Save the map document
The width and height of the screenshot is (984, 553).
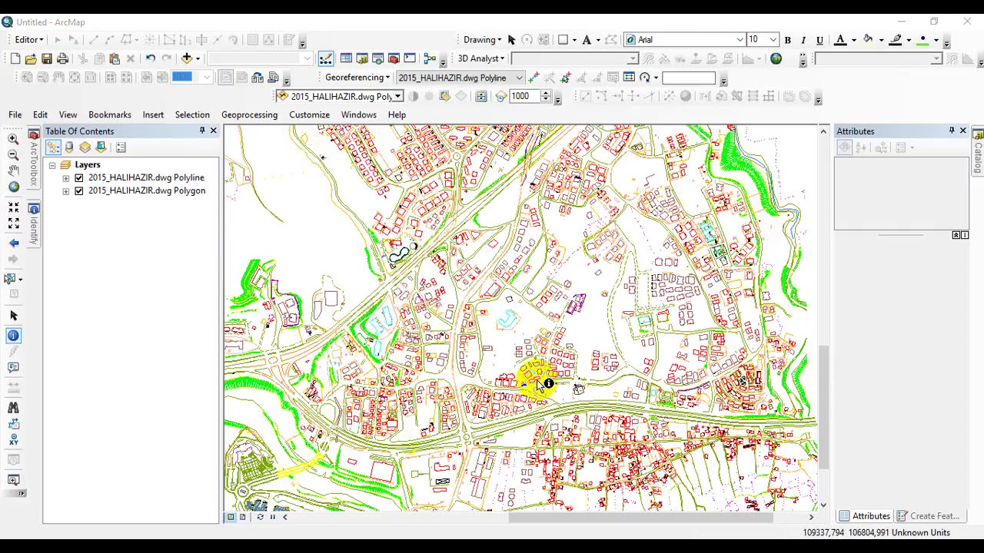[x=47, y=58]
